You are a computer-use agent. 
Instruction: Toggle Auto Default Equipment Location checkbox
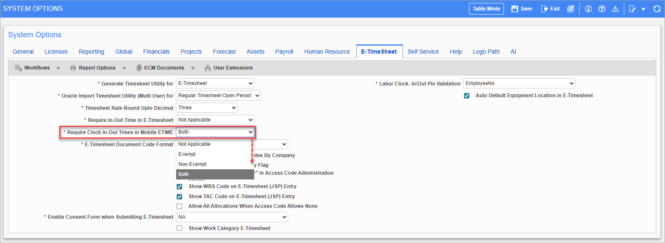coord(466,96)
